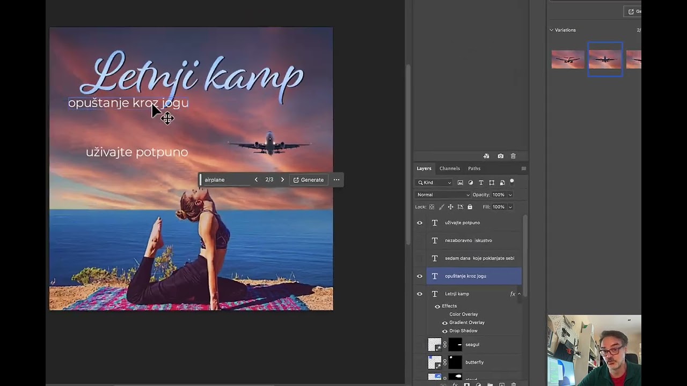Image resolution: width=687 pixels, height=386 pixels.
Task: Open the fx layer styles icon
Action: [x=454, y=384]
